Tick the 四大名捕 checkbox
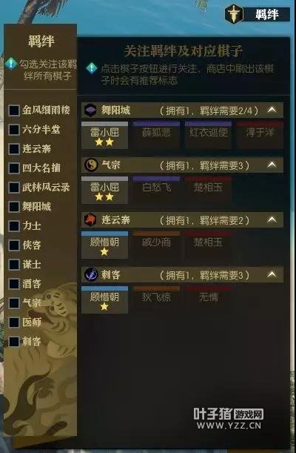This screenshot has height=453, width=296. 14,168
